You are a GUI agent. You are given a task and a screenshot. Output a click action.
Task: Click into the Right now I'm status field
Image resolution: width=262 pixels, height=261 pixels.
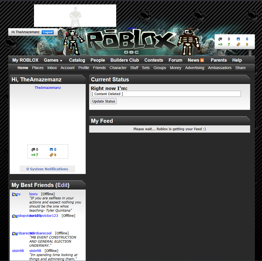pyautogui.click(x=166, y=94)
